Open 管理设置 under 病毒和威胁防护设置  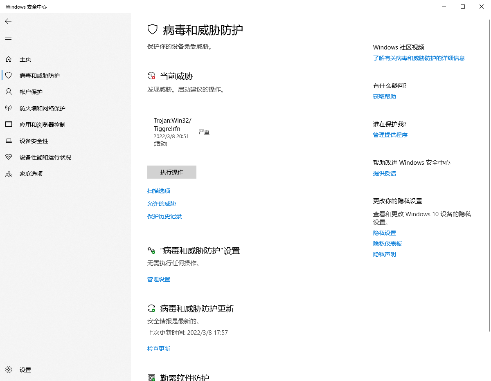pos(158,279)
